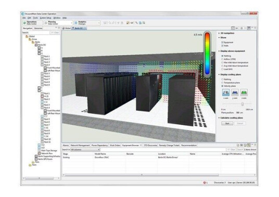Select Max inlet/return temperature option
Image resolution: width=279 pixels, height=197 pixels.
click(x=222, y=62)
